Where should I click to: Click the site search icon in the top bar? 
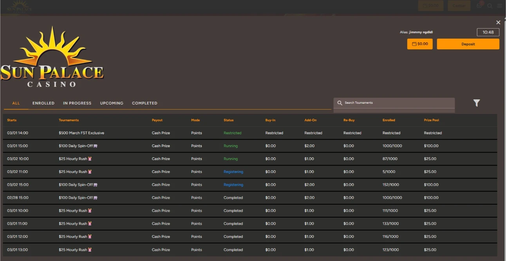tap(490, 5)
